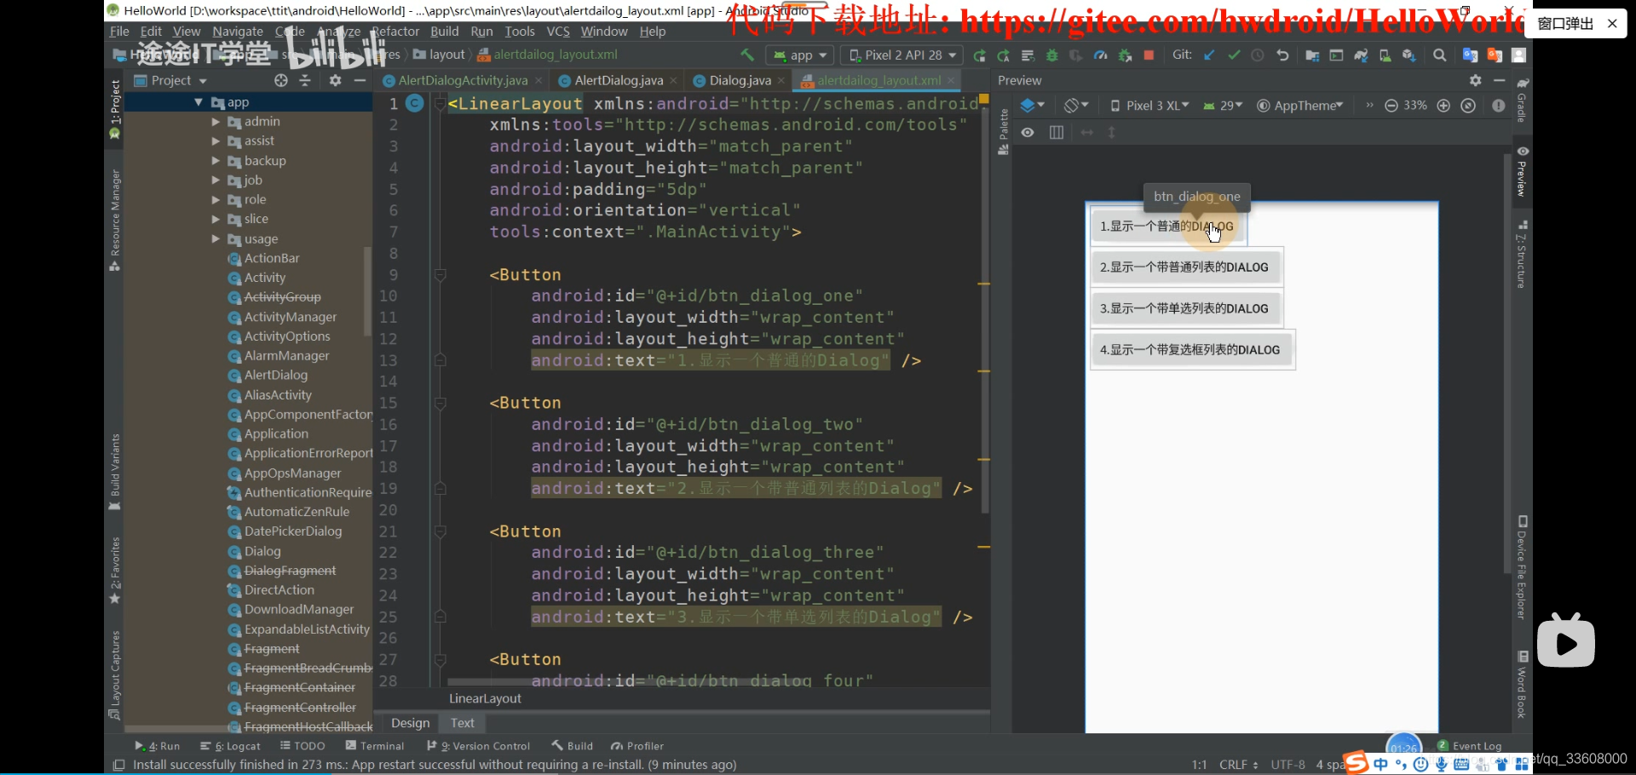Toggle the Layout Captures tool window
1636x775 pixels.
pos(115,675)
